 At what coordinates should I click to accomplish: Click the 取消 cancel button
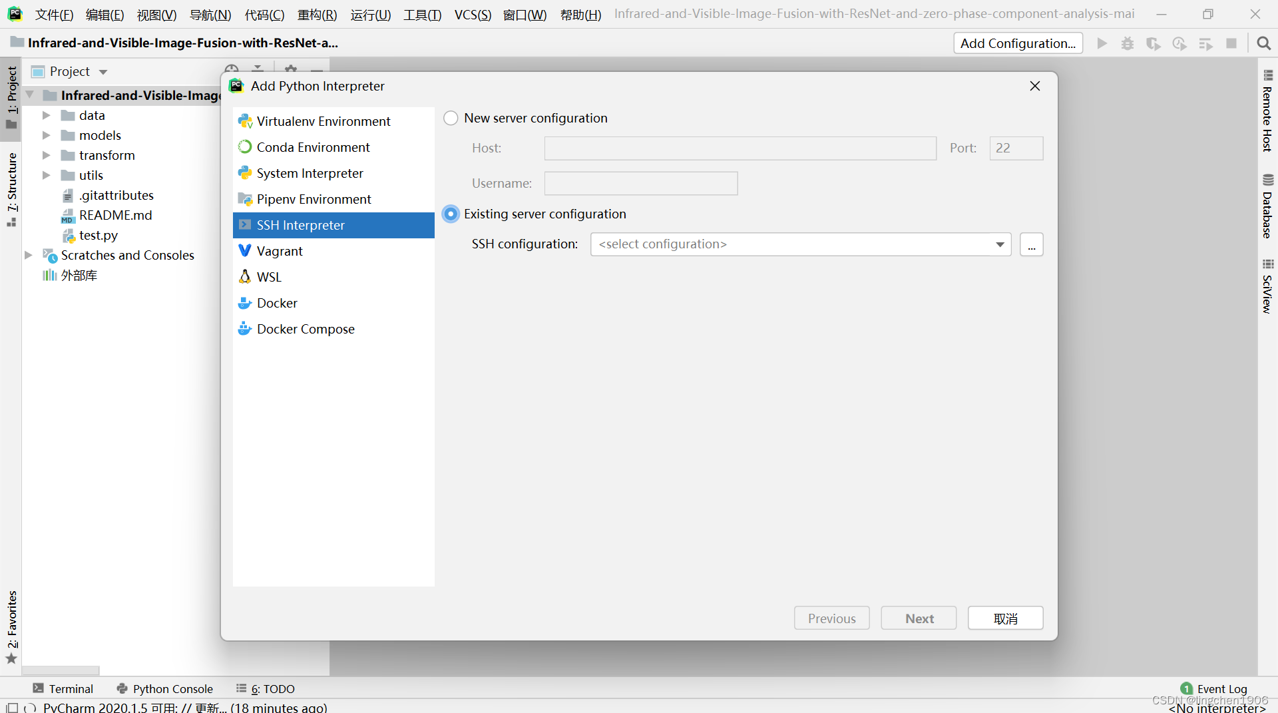(1005, 618)
